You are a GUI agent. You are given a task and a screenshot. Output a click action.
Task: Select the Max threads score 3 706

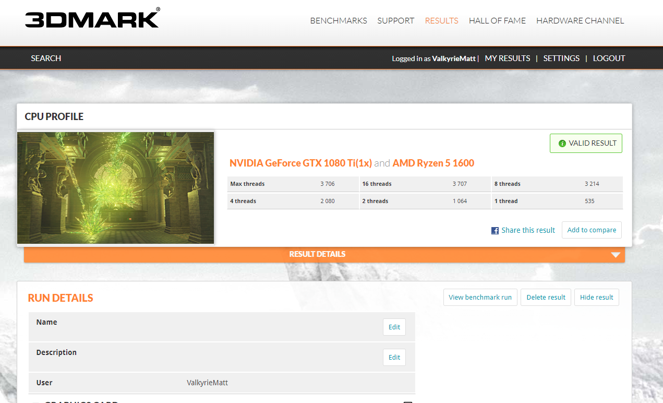[328, 184]
